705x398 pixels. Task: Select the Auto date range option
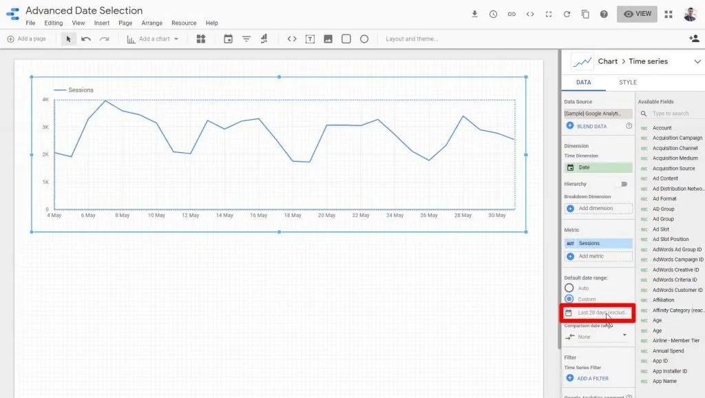[569, 288]
